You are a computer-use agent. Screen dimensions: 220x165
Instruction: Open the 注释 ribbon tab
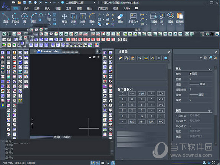click(37, 9)
